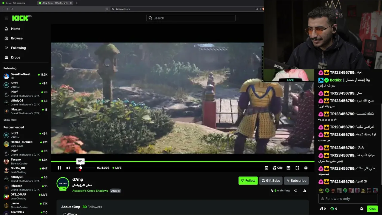Open GooBa_Off recommended channel
Image resolution: width=382 pixels, height=215 pixels.
[x=25, y=170]
